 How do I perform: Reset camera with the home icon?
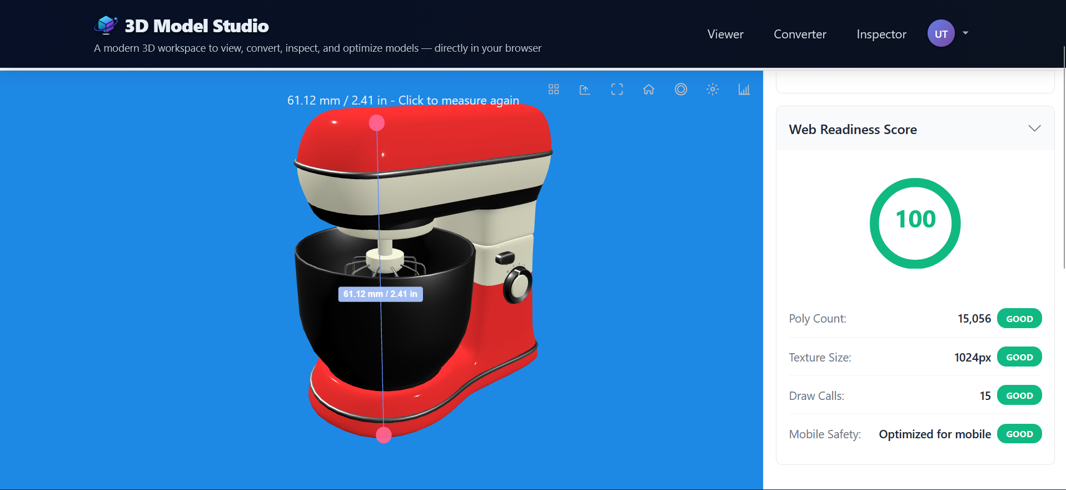pos(649,90)
